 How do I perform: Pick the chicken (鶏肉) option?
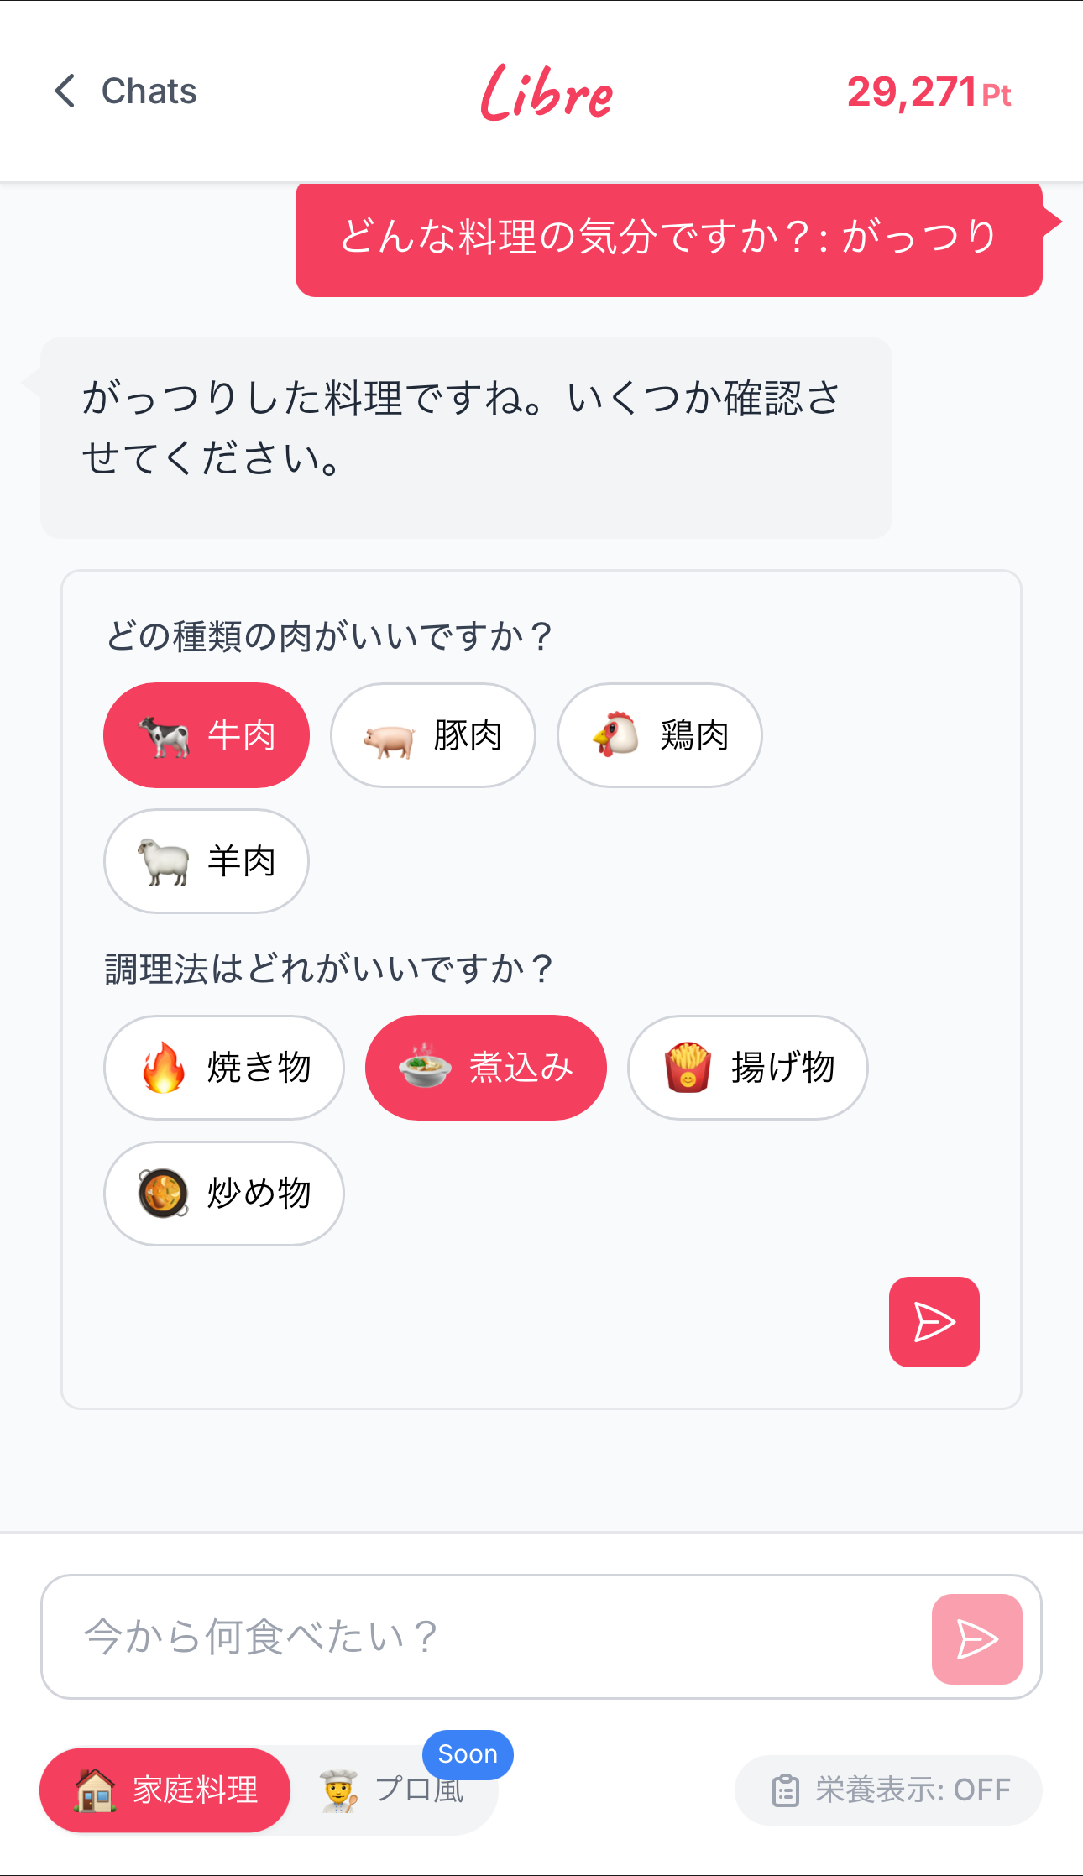coord(660,735)
